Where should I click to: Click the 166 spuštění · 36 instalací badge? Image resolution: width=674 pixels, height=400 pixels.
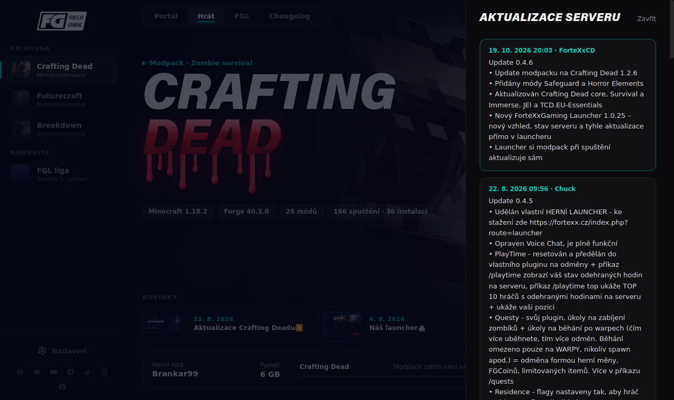point(380,212)
